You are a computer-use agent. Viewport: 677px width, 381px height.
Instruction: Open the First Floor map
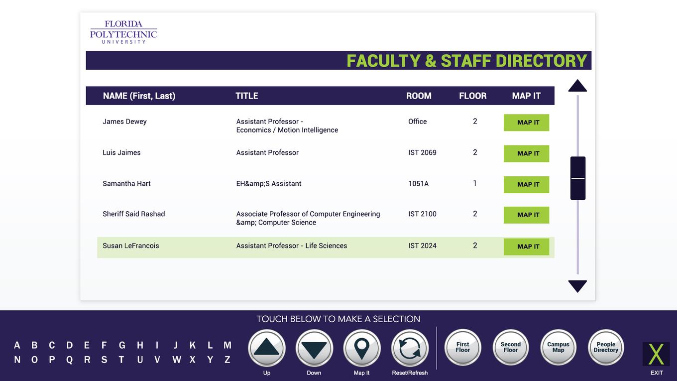coord(462,347)
